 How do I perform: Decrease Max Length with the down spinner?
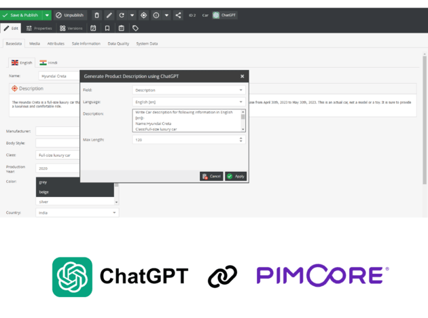(x=240, y=141)
